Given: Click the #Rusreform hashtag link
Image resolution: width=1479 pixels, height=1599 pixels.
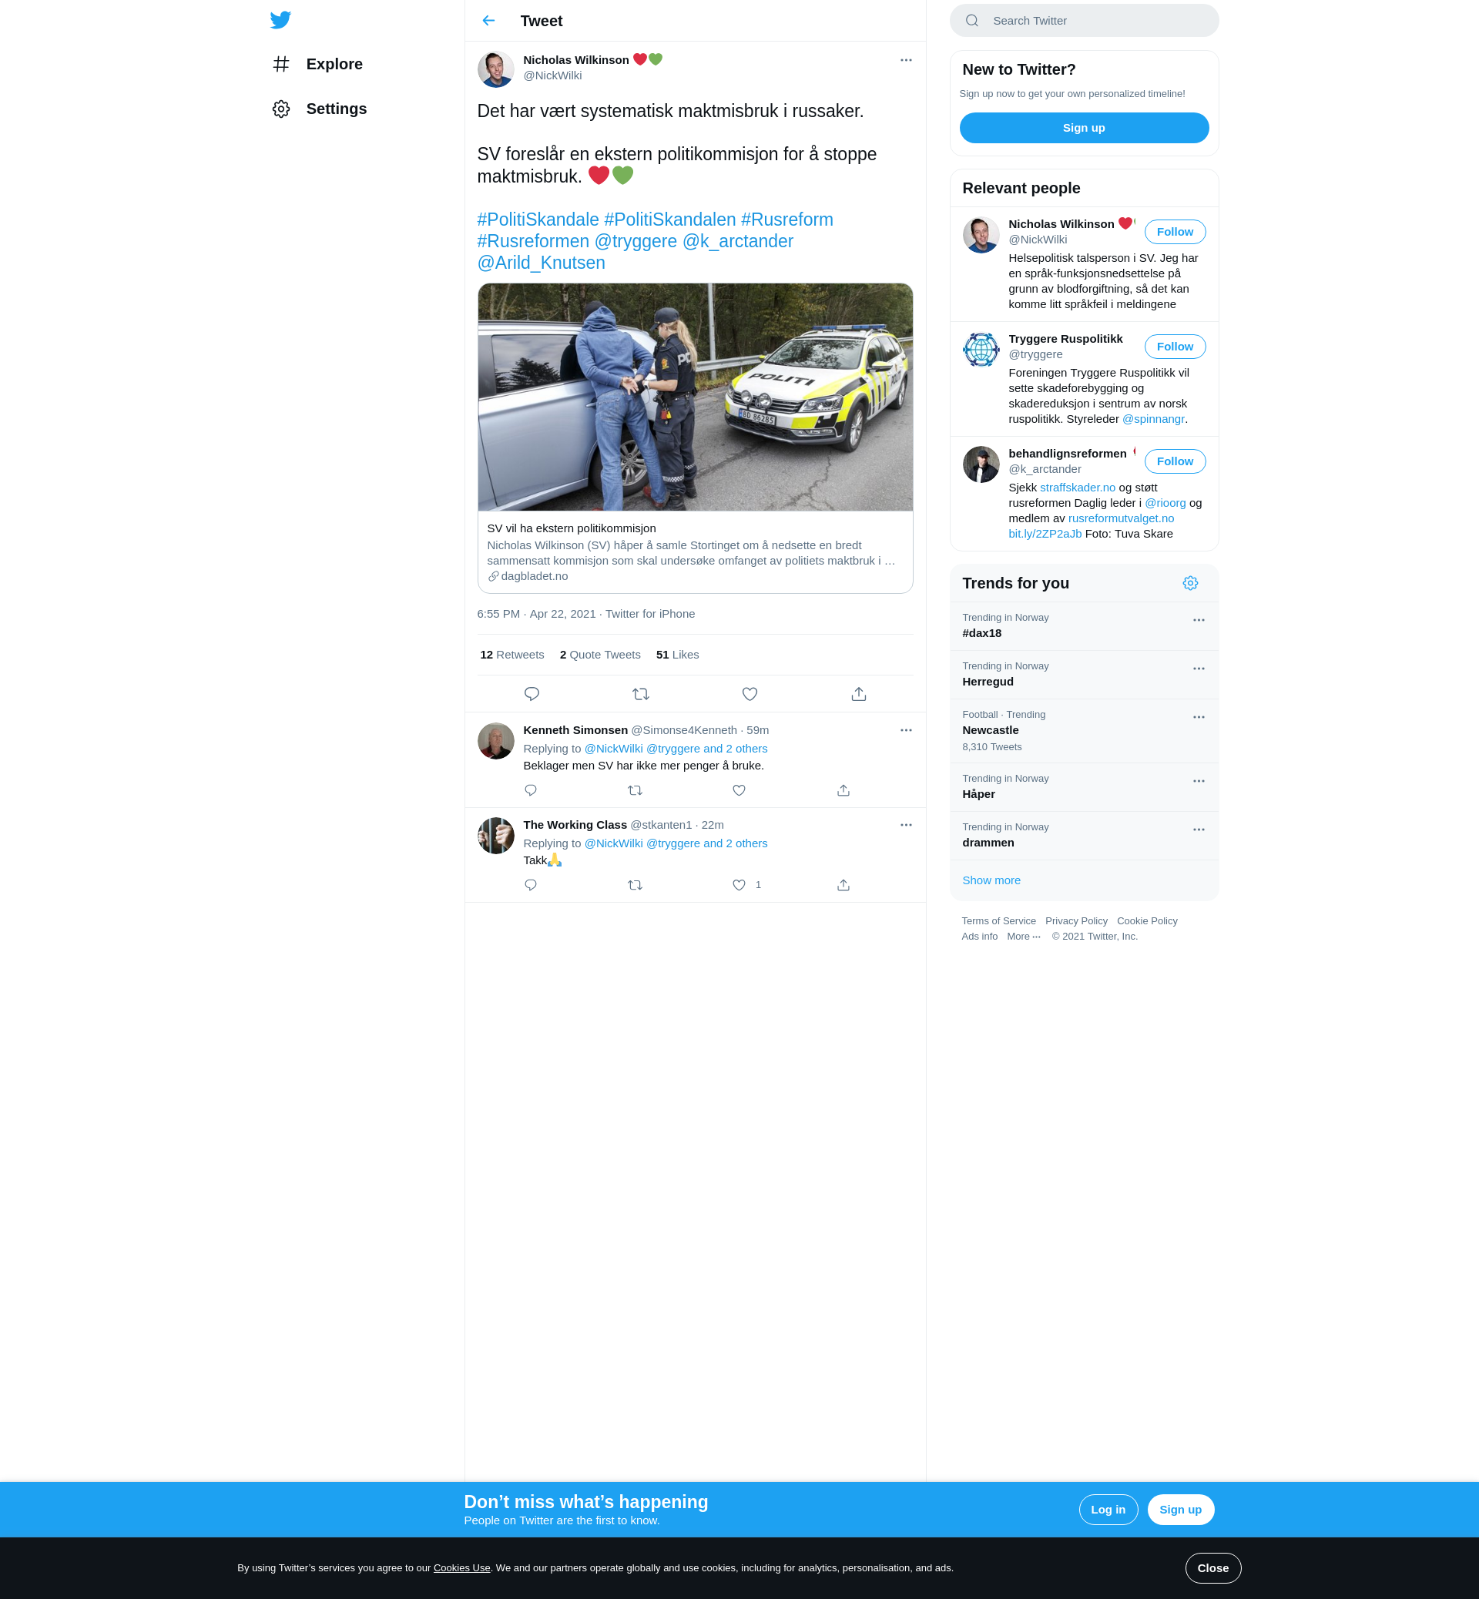Looking at the screenshot, I should [x=786, y=220].
